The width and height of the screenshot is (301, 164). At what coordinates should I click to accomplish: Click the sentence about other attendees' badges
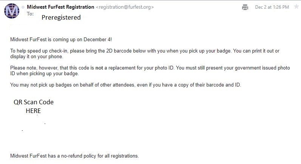click(125, 85)
